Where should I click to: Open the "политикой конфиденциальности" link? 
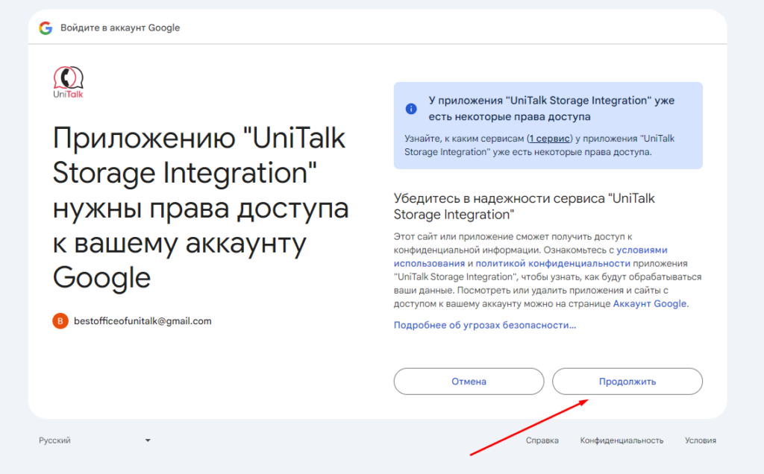click(553, 264)
